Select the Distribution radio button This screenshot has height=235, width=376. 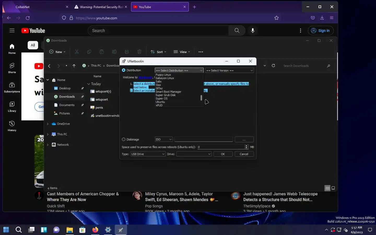coord(124,70)
